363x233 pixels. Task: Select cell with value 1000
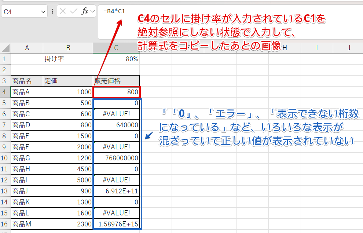point(68,92)
